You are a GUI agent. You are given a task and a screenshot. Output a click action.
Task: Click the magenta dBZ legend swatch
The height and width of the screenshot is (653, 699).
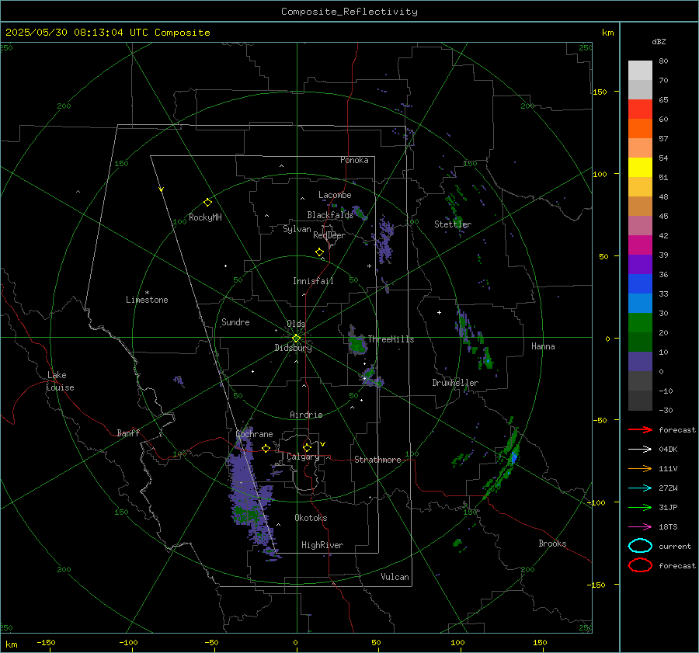coord(640,245)
